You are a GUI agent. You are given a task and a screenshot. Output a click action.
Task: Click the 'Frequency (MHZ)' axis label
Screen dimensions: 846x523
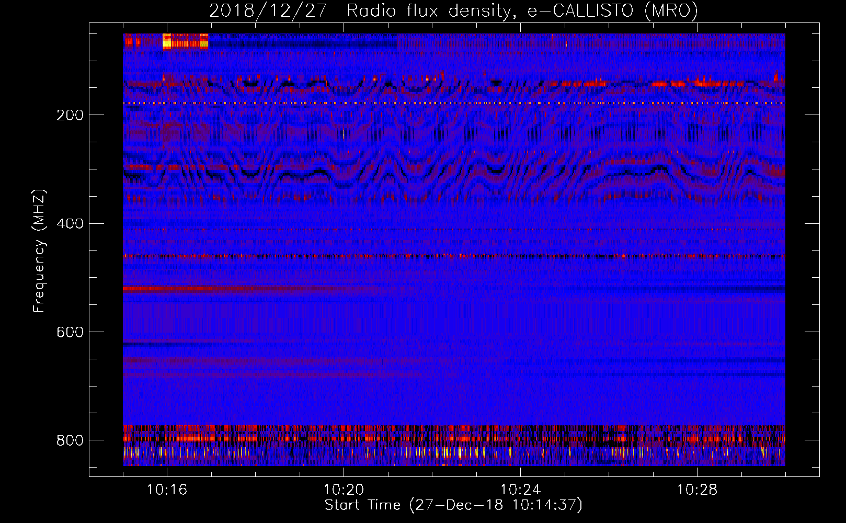click(39, 251)
